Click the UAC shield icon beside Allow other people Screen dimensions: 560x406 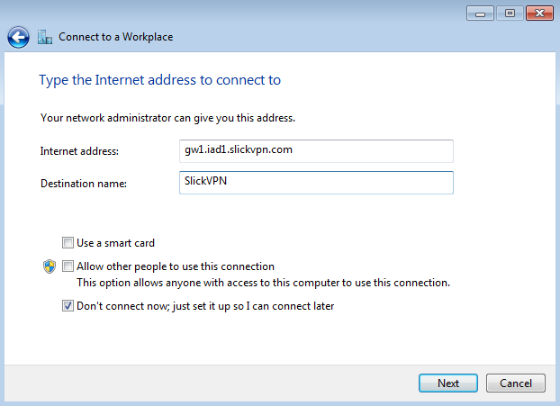click(50, 266)
